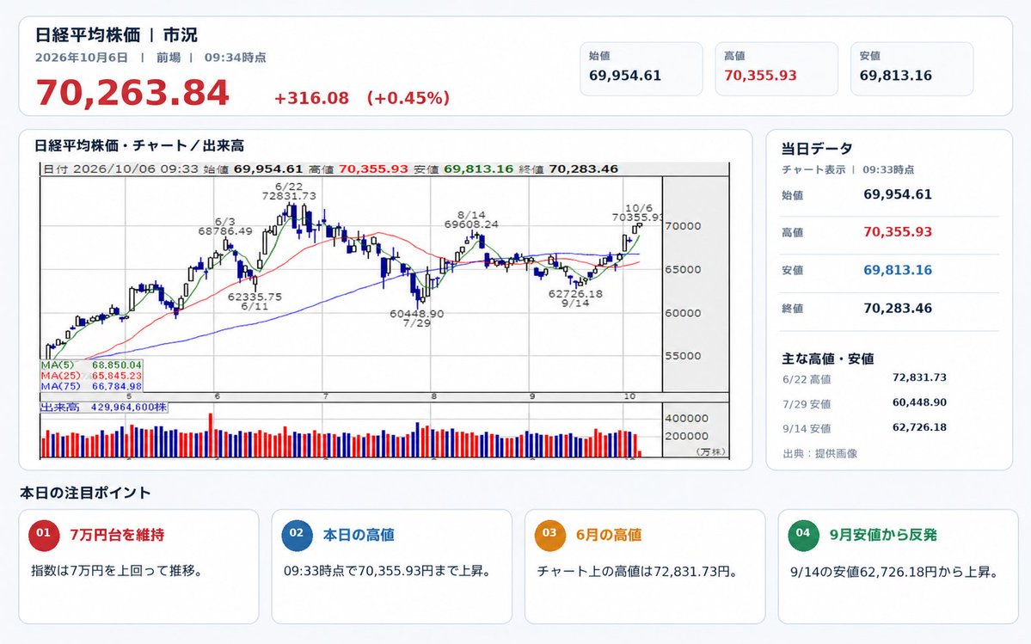Viewport: 1031px width, 644px height.
Task: Click the 日経平均株価・チャート／出来高 heading
Action: click(139, 146)
